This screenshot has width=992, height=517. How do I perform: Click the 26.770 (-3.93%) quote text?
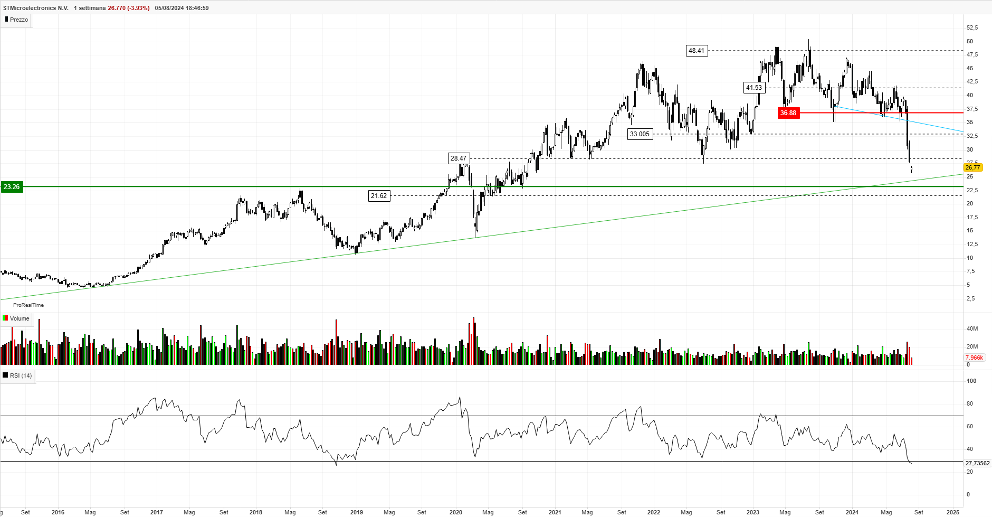(x=129, y=8)
